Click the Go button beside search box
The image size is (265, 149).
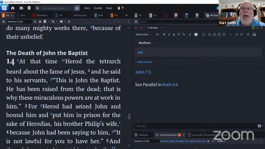click(77, 8)
